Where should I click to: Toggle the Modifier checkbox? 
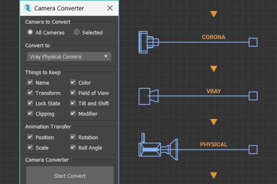(x=73, y=114)
